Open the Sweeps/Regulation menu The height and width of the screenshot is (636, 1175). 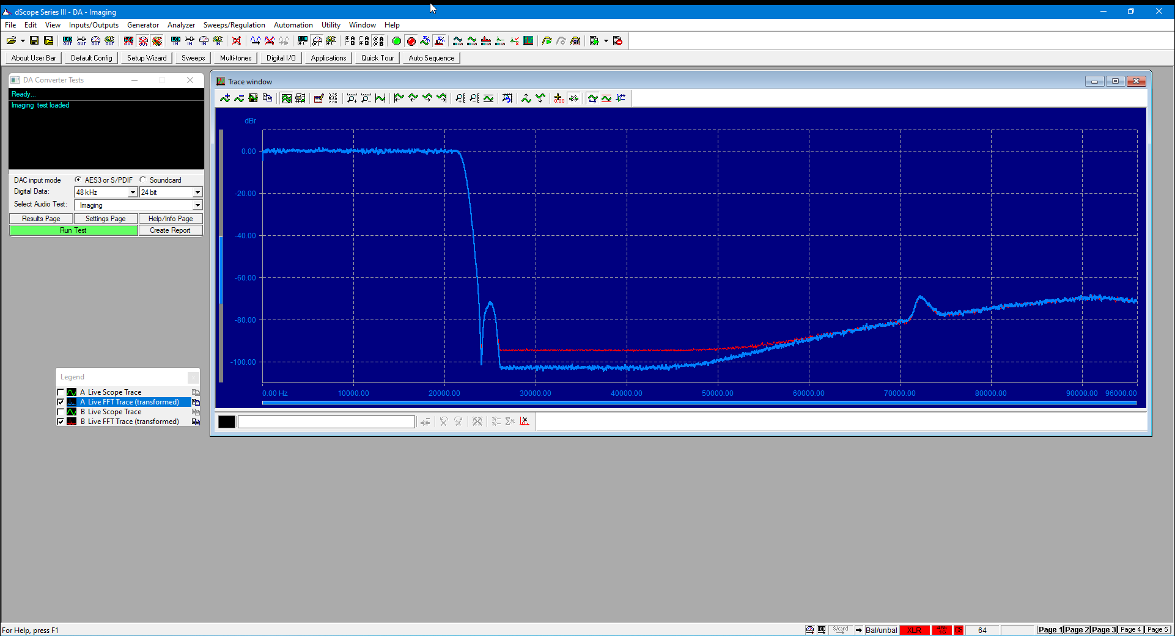click(x=234, y=25)
